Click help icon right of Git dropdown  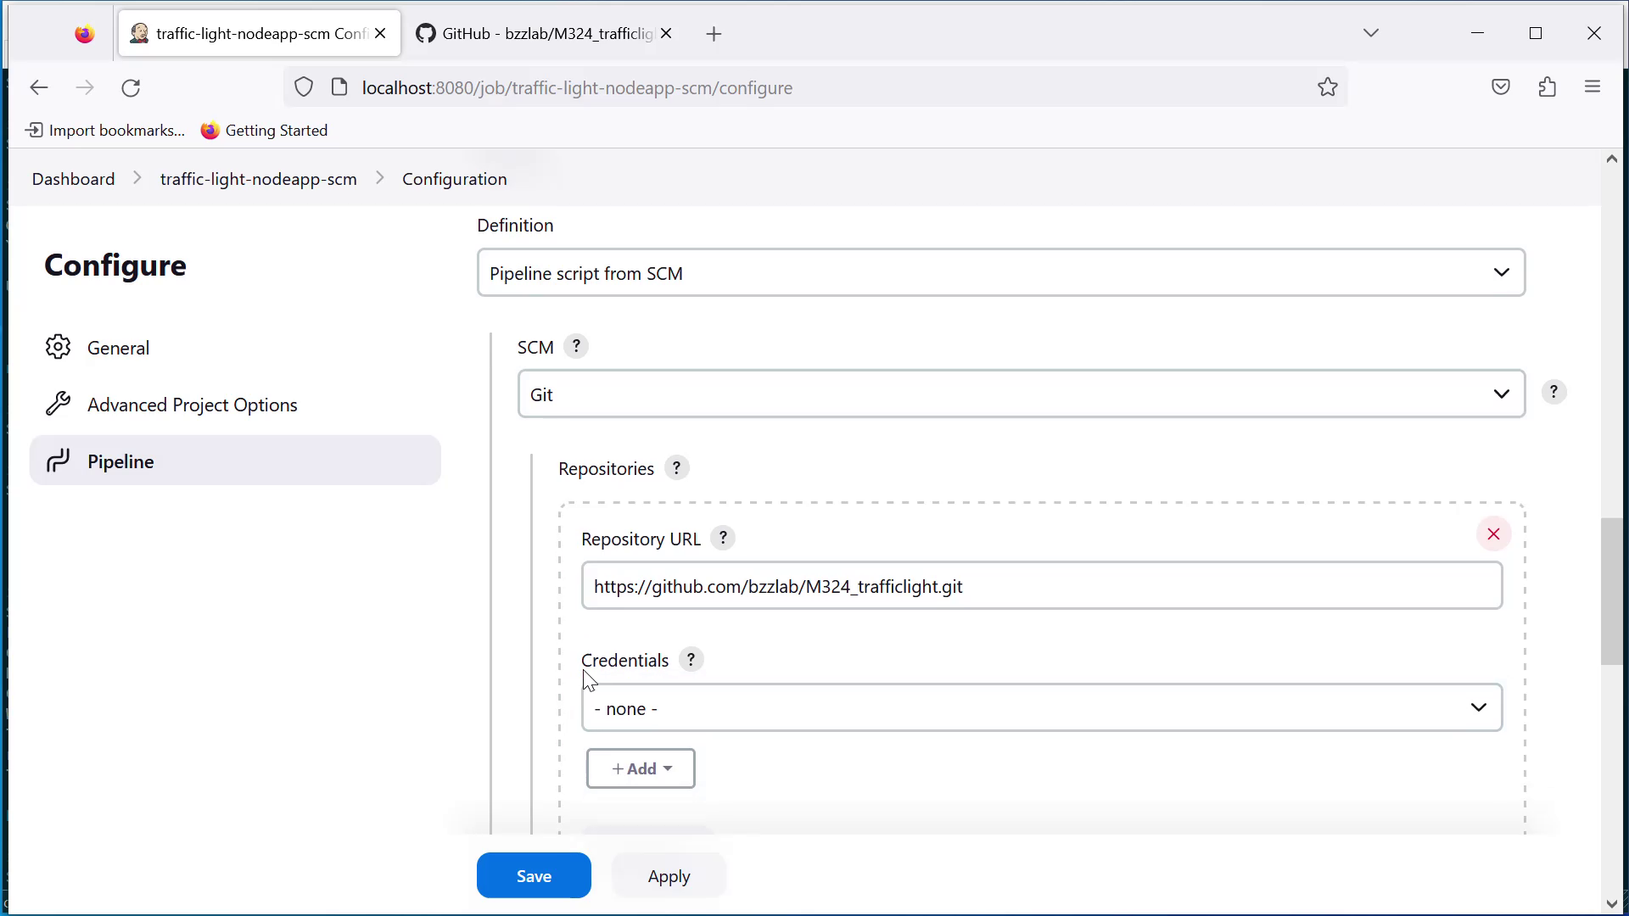coord(1553,392)
